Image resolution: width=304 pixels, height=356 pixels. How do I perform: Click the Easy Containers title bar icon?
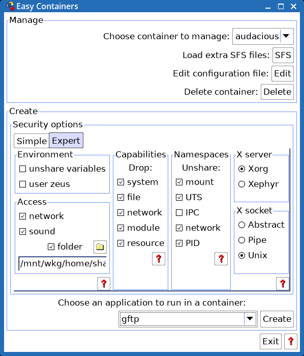point(10,6)
